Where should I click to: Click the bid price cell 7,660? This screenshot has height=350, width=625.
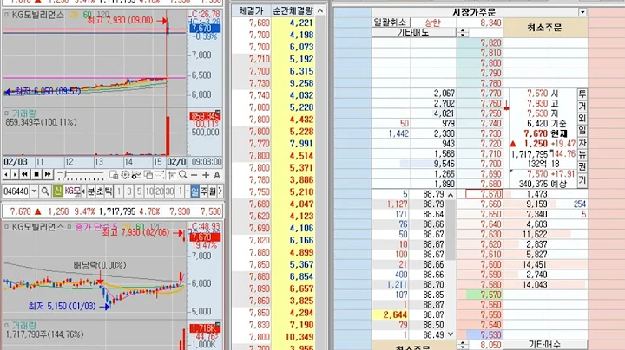[480, 204]
